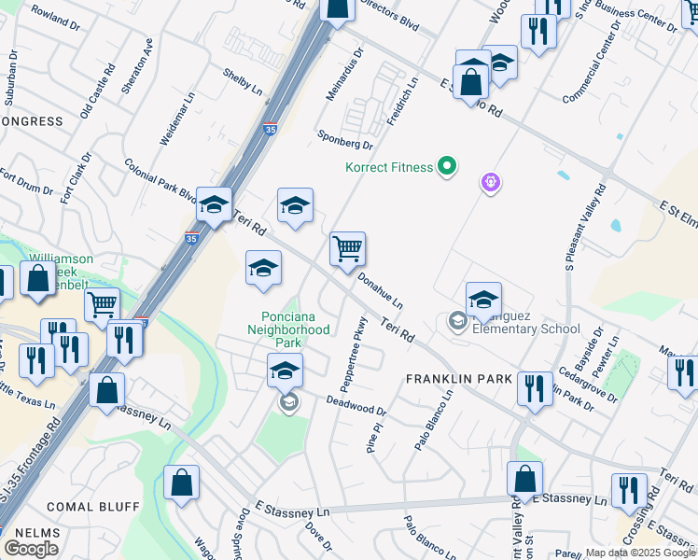The height and width of the screenshot is (560, 698).
Task: Select the shopping cart marker near Williamson Creek Greenbelt
Action: tap(103, 308)
